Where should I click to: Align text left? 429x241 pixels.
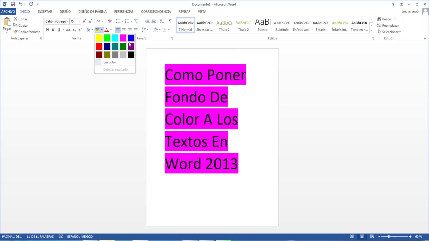(x=118, y=30)
